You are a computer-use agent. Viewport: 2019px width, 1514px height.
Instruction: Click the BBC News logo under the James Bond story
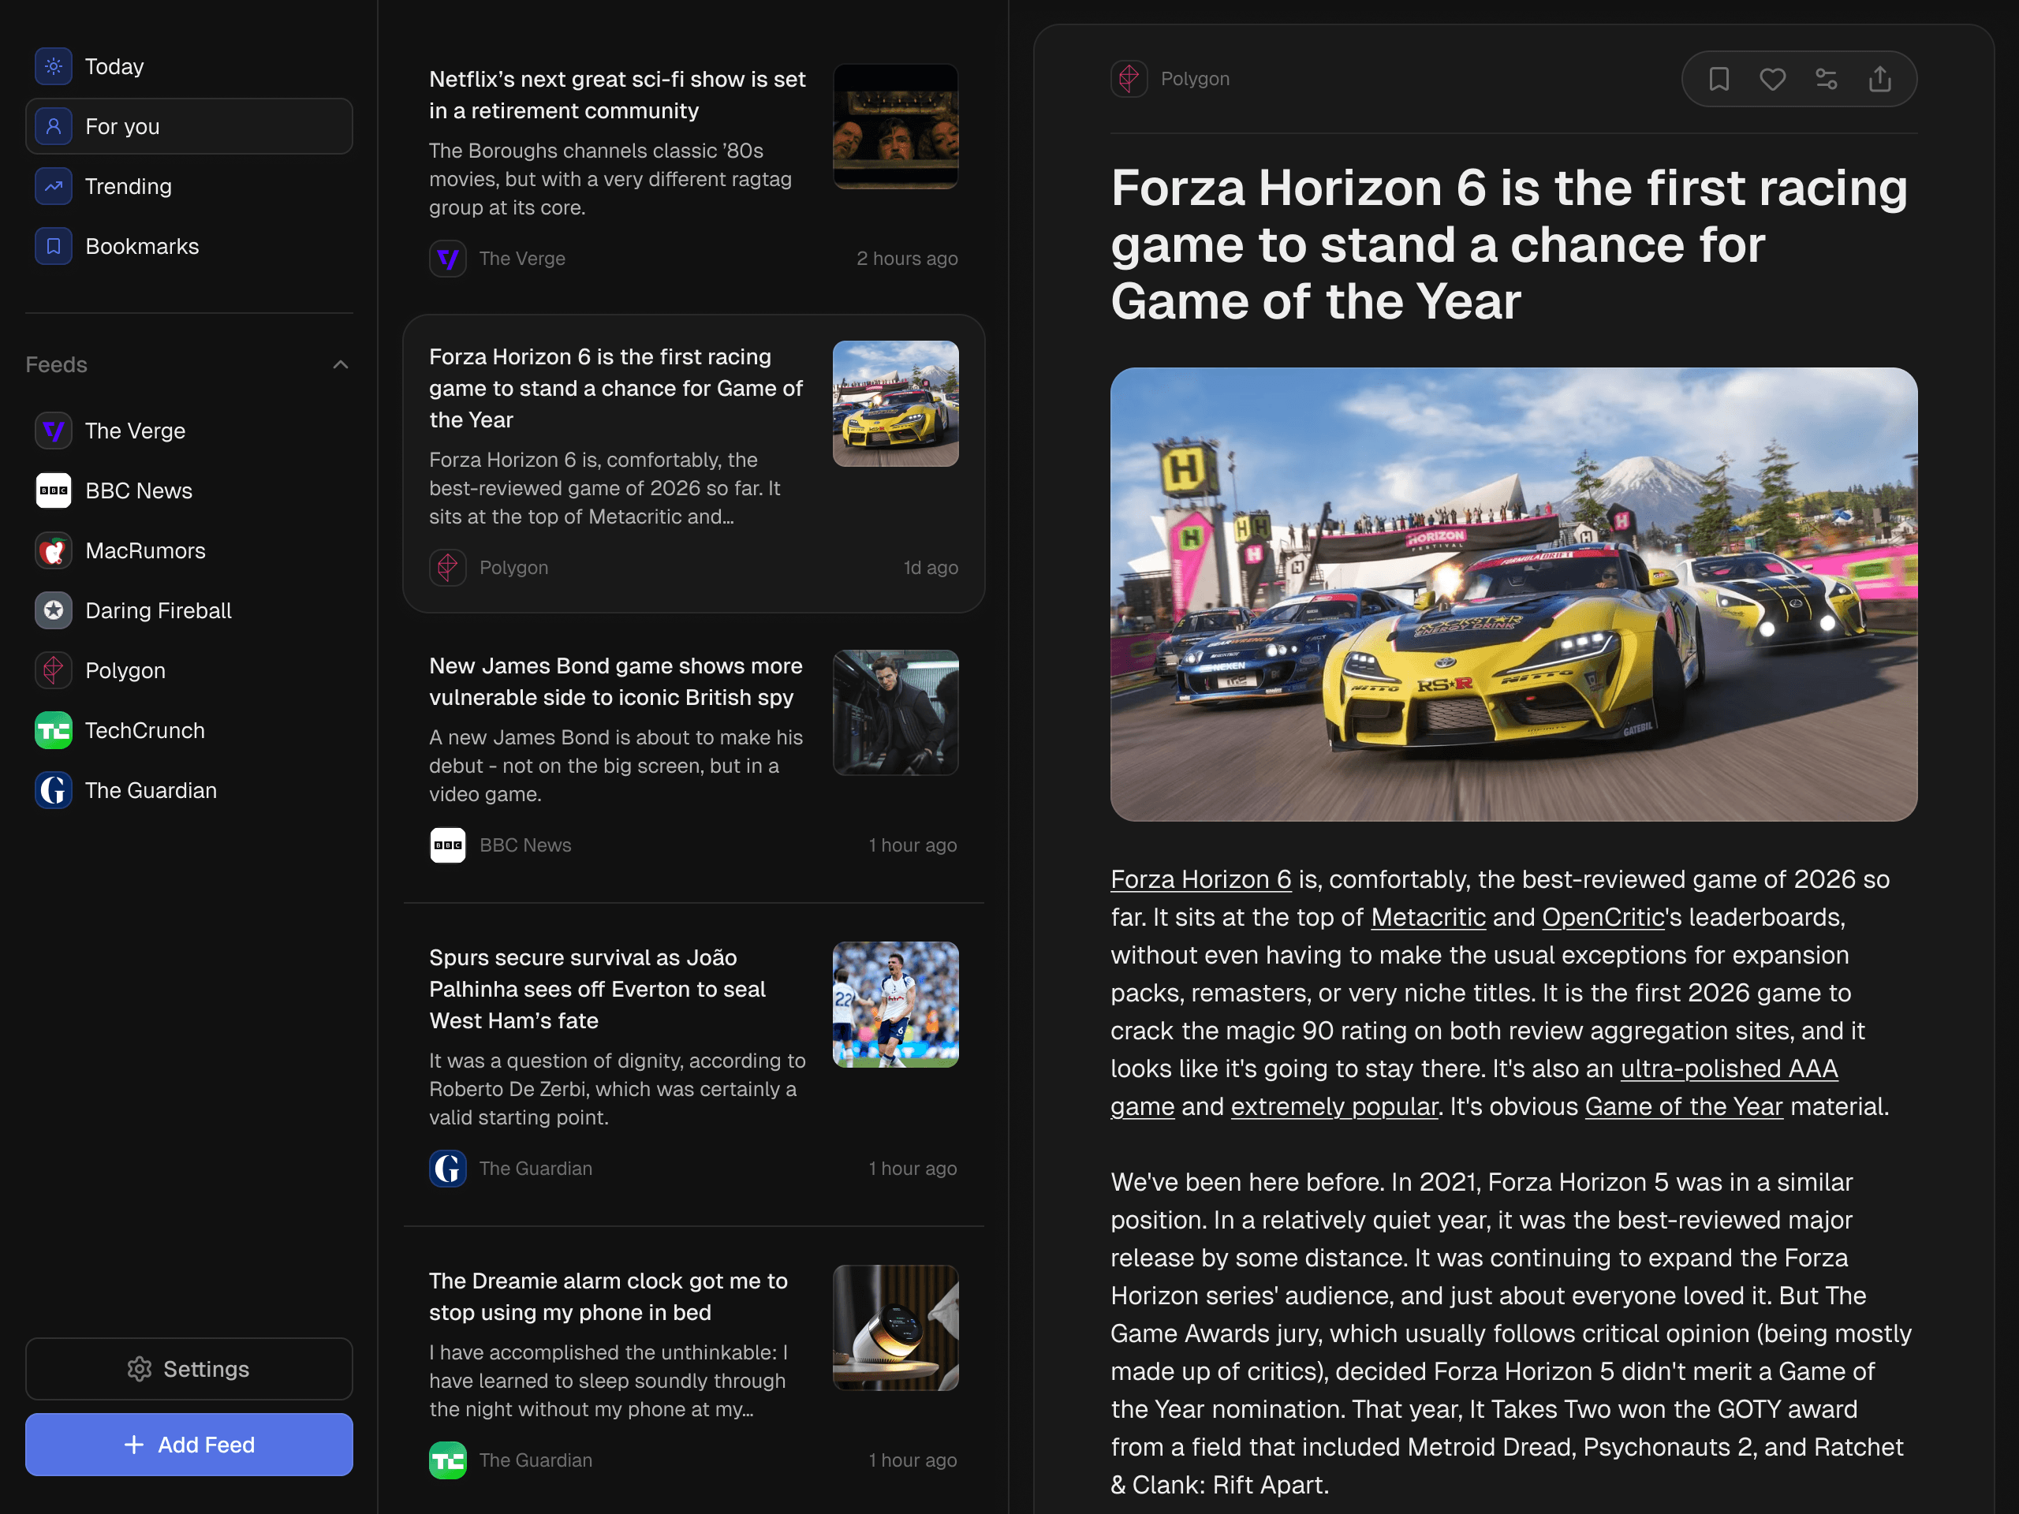448,845
